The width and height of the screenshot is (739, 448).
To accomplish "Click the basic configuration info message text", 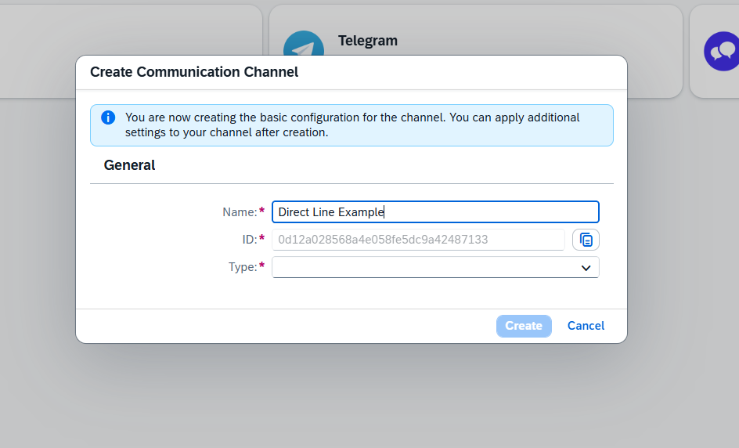I will [x=352, y=125].
